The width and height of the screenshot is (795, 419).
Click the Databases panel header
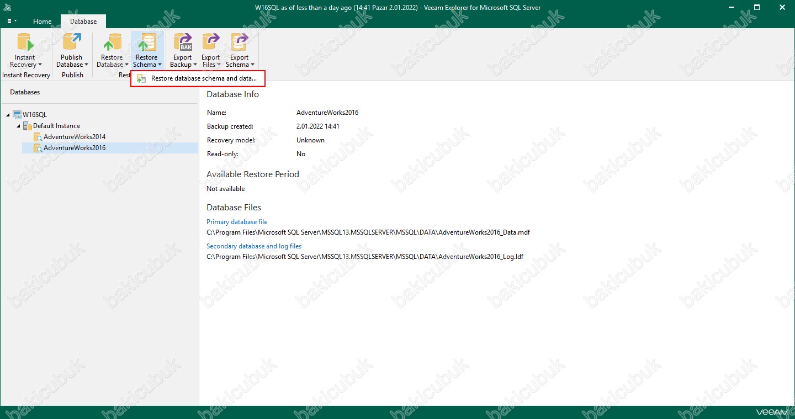(25, 92)
